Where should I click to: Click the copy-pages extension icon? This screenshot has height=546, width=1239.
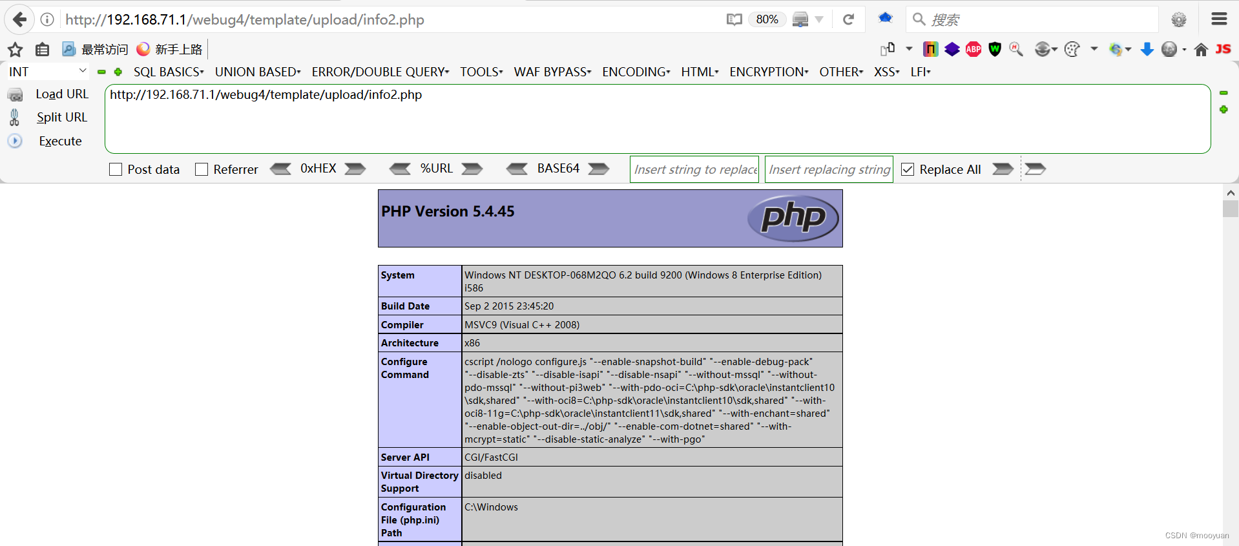[888, 49]
